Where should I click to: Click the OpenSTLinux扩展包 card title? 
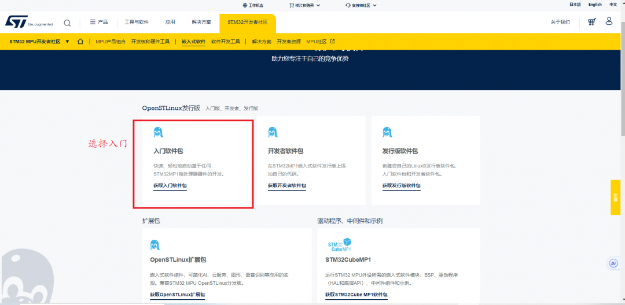point(178,260)
